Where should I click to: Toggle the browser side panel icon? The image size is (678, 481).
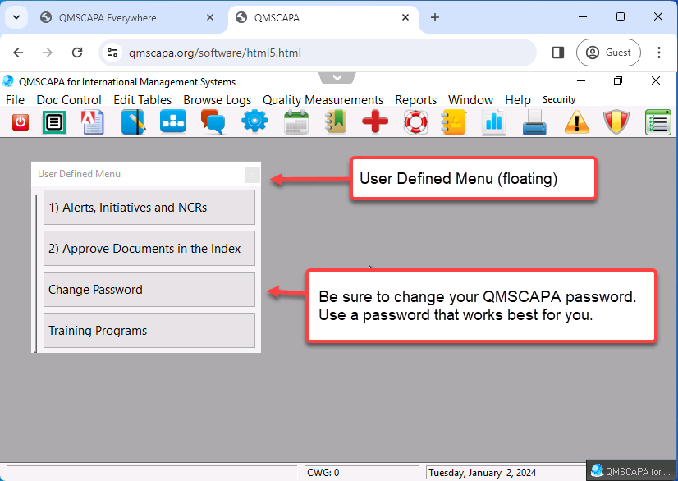(558, 53)
